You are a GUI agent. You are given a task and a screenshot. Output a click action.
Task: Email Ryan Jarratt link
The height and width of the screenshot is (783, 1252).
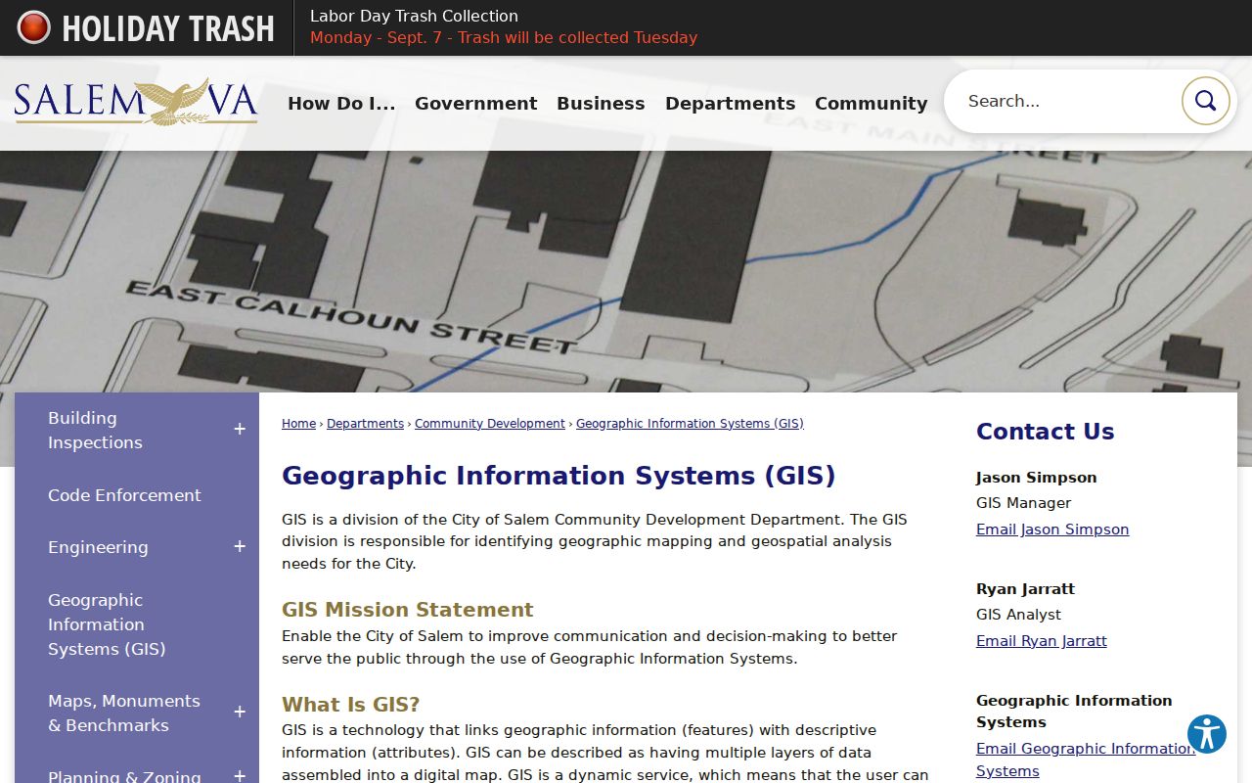(x=1042, y=641)
